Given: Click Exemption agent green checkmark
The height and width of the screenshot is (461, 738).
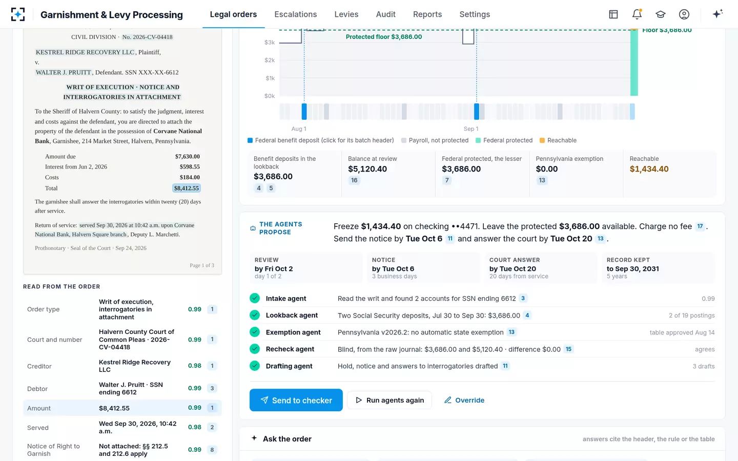Looking at the screenshot, I should click(255, 332).
